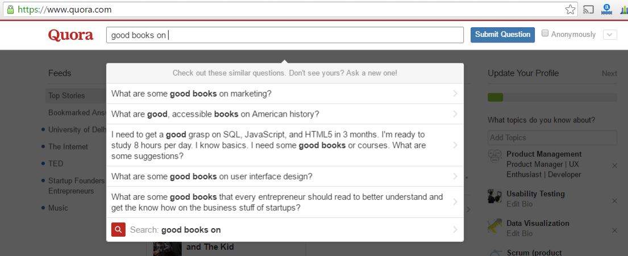Open The Internet feed
The image size is (628, 256).
68,147
